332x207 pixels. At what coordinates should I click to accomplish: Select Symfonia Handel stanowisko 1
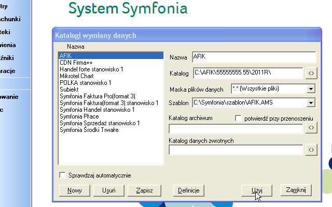point(111,110)
